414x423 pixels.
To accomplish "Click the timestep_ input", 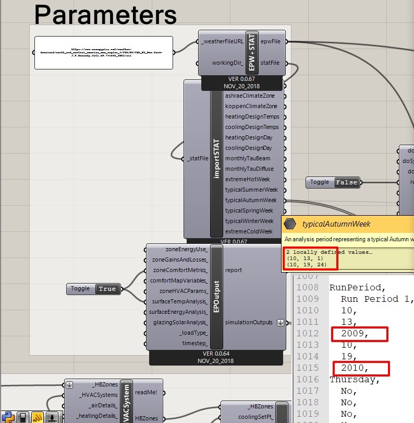I will pyautogui.click(x=195, y=344).
